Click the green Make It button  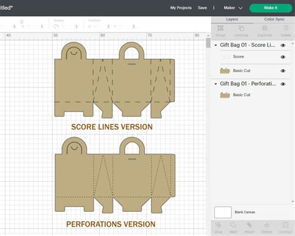pos(271,8)
